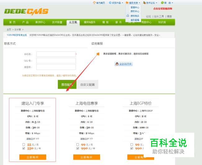Viewport: 202px width, 165px height.
Task: Choose 客服中心 from the 服务支持 menu
Action: click(x=135, y=7)
